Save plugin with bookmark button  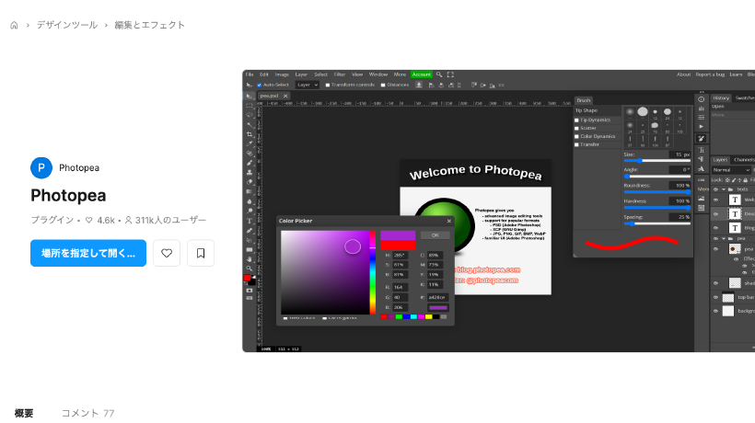pyautogui.click(x=201, y=253)
